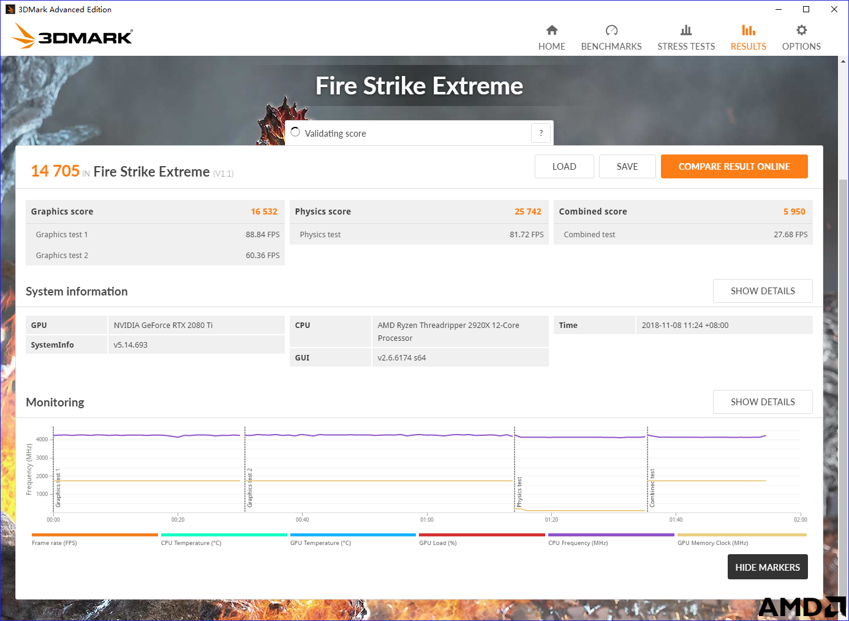Click the SystemInfo version v5.14.693
This screenshot has width=849, height=621.
[x=130, y=345]
